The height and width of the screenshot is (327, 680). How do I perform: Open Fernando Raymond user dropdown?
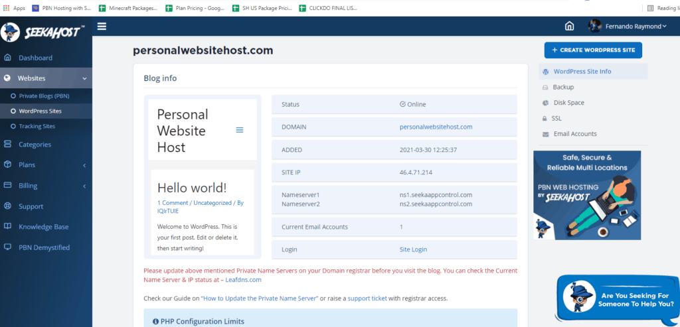point(628,27)
